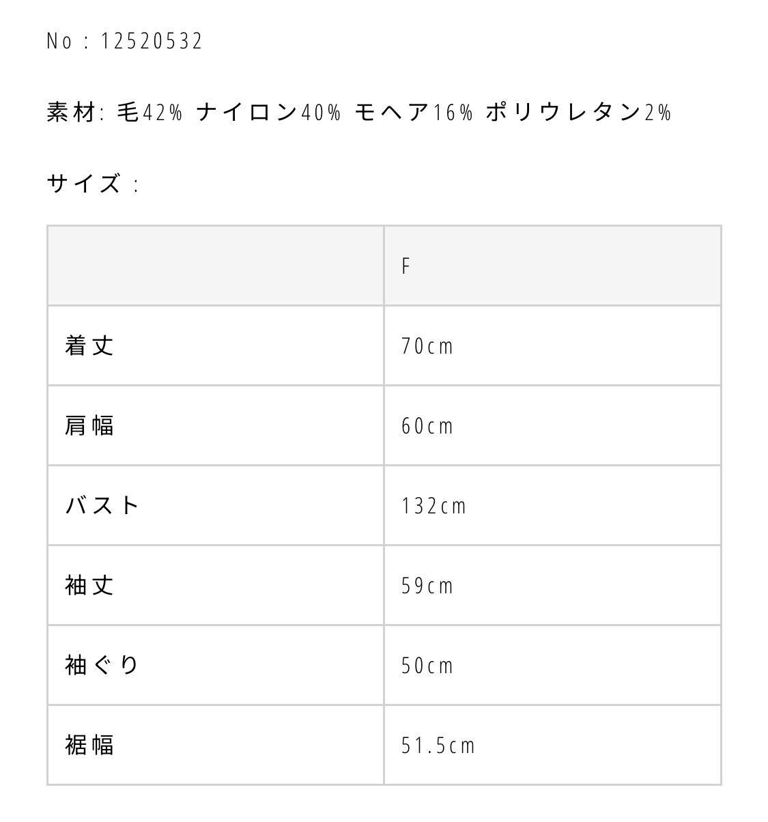
Task: Click the 素材 label
Action: click(x=72, y=112)
